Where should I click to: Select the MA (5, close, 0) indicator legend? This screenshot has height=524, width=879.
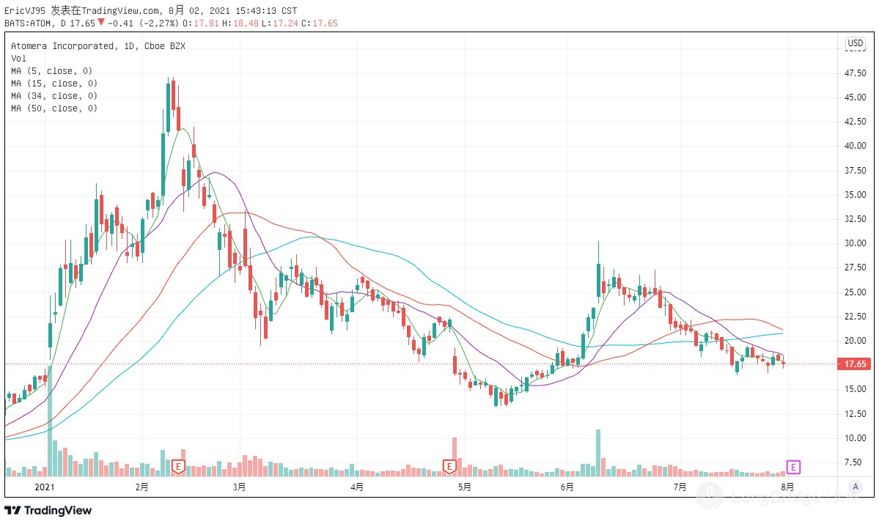pyautogui.click(x=51, y=71)
